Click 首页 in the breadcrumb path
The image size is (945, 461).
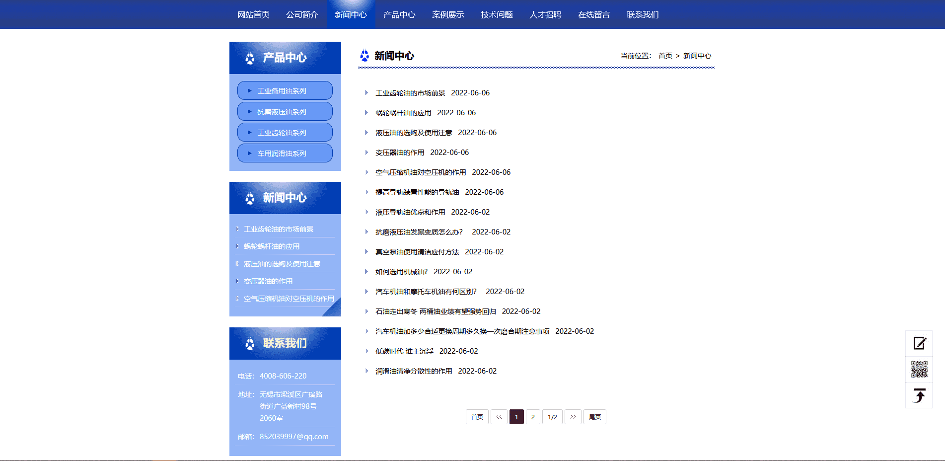point(665,56)
